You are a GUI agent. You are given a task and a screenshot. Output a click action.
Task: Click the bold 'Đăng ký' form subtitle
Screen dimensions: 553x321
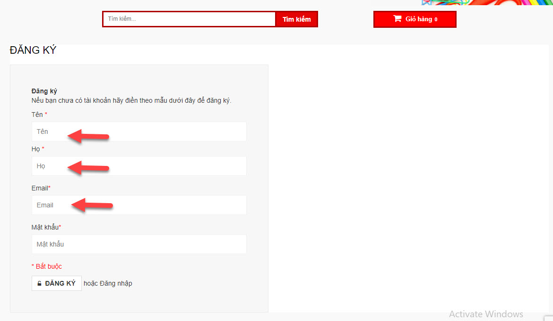coord(44,91)
